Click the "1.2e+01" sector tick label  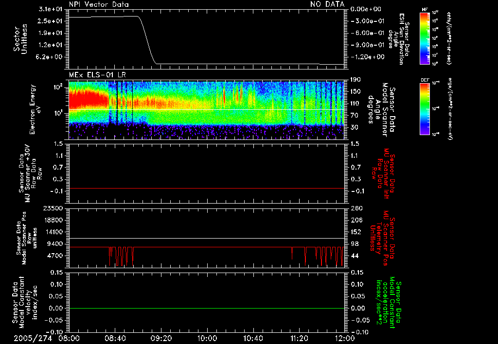point(51,45)
